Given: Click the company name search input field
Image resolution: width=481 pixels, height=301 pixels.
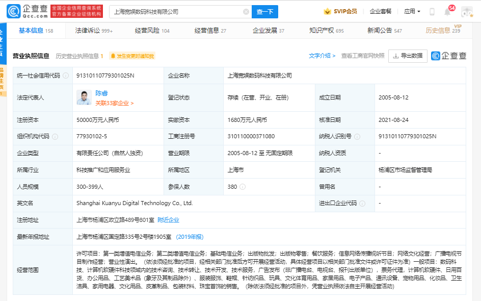Looking at the screenshot, I should (x=176, y=11).
